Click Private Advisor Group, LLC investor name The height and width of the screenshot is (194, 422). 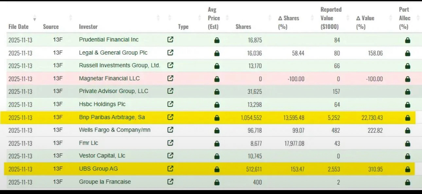[114, 91]
